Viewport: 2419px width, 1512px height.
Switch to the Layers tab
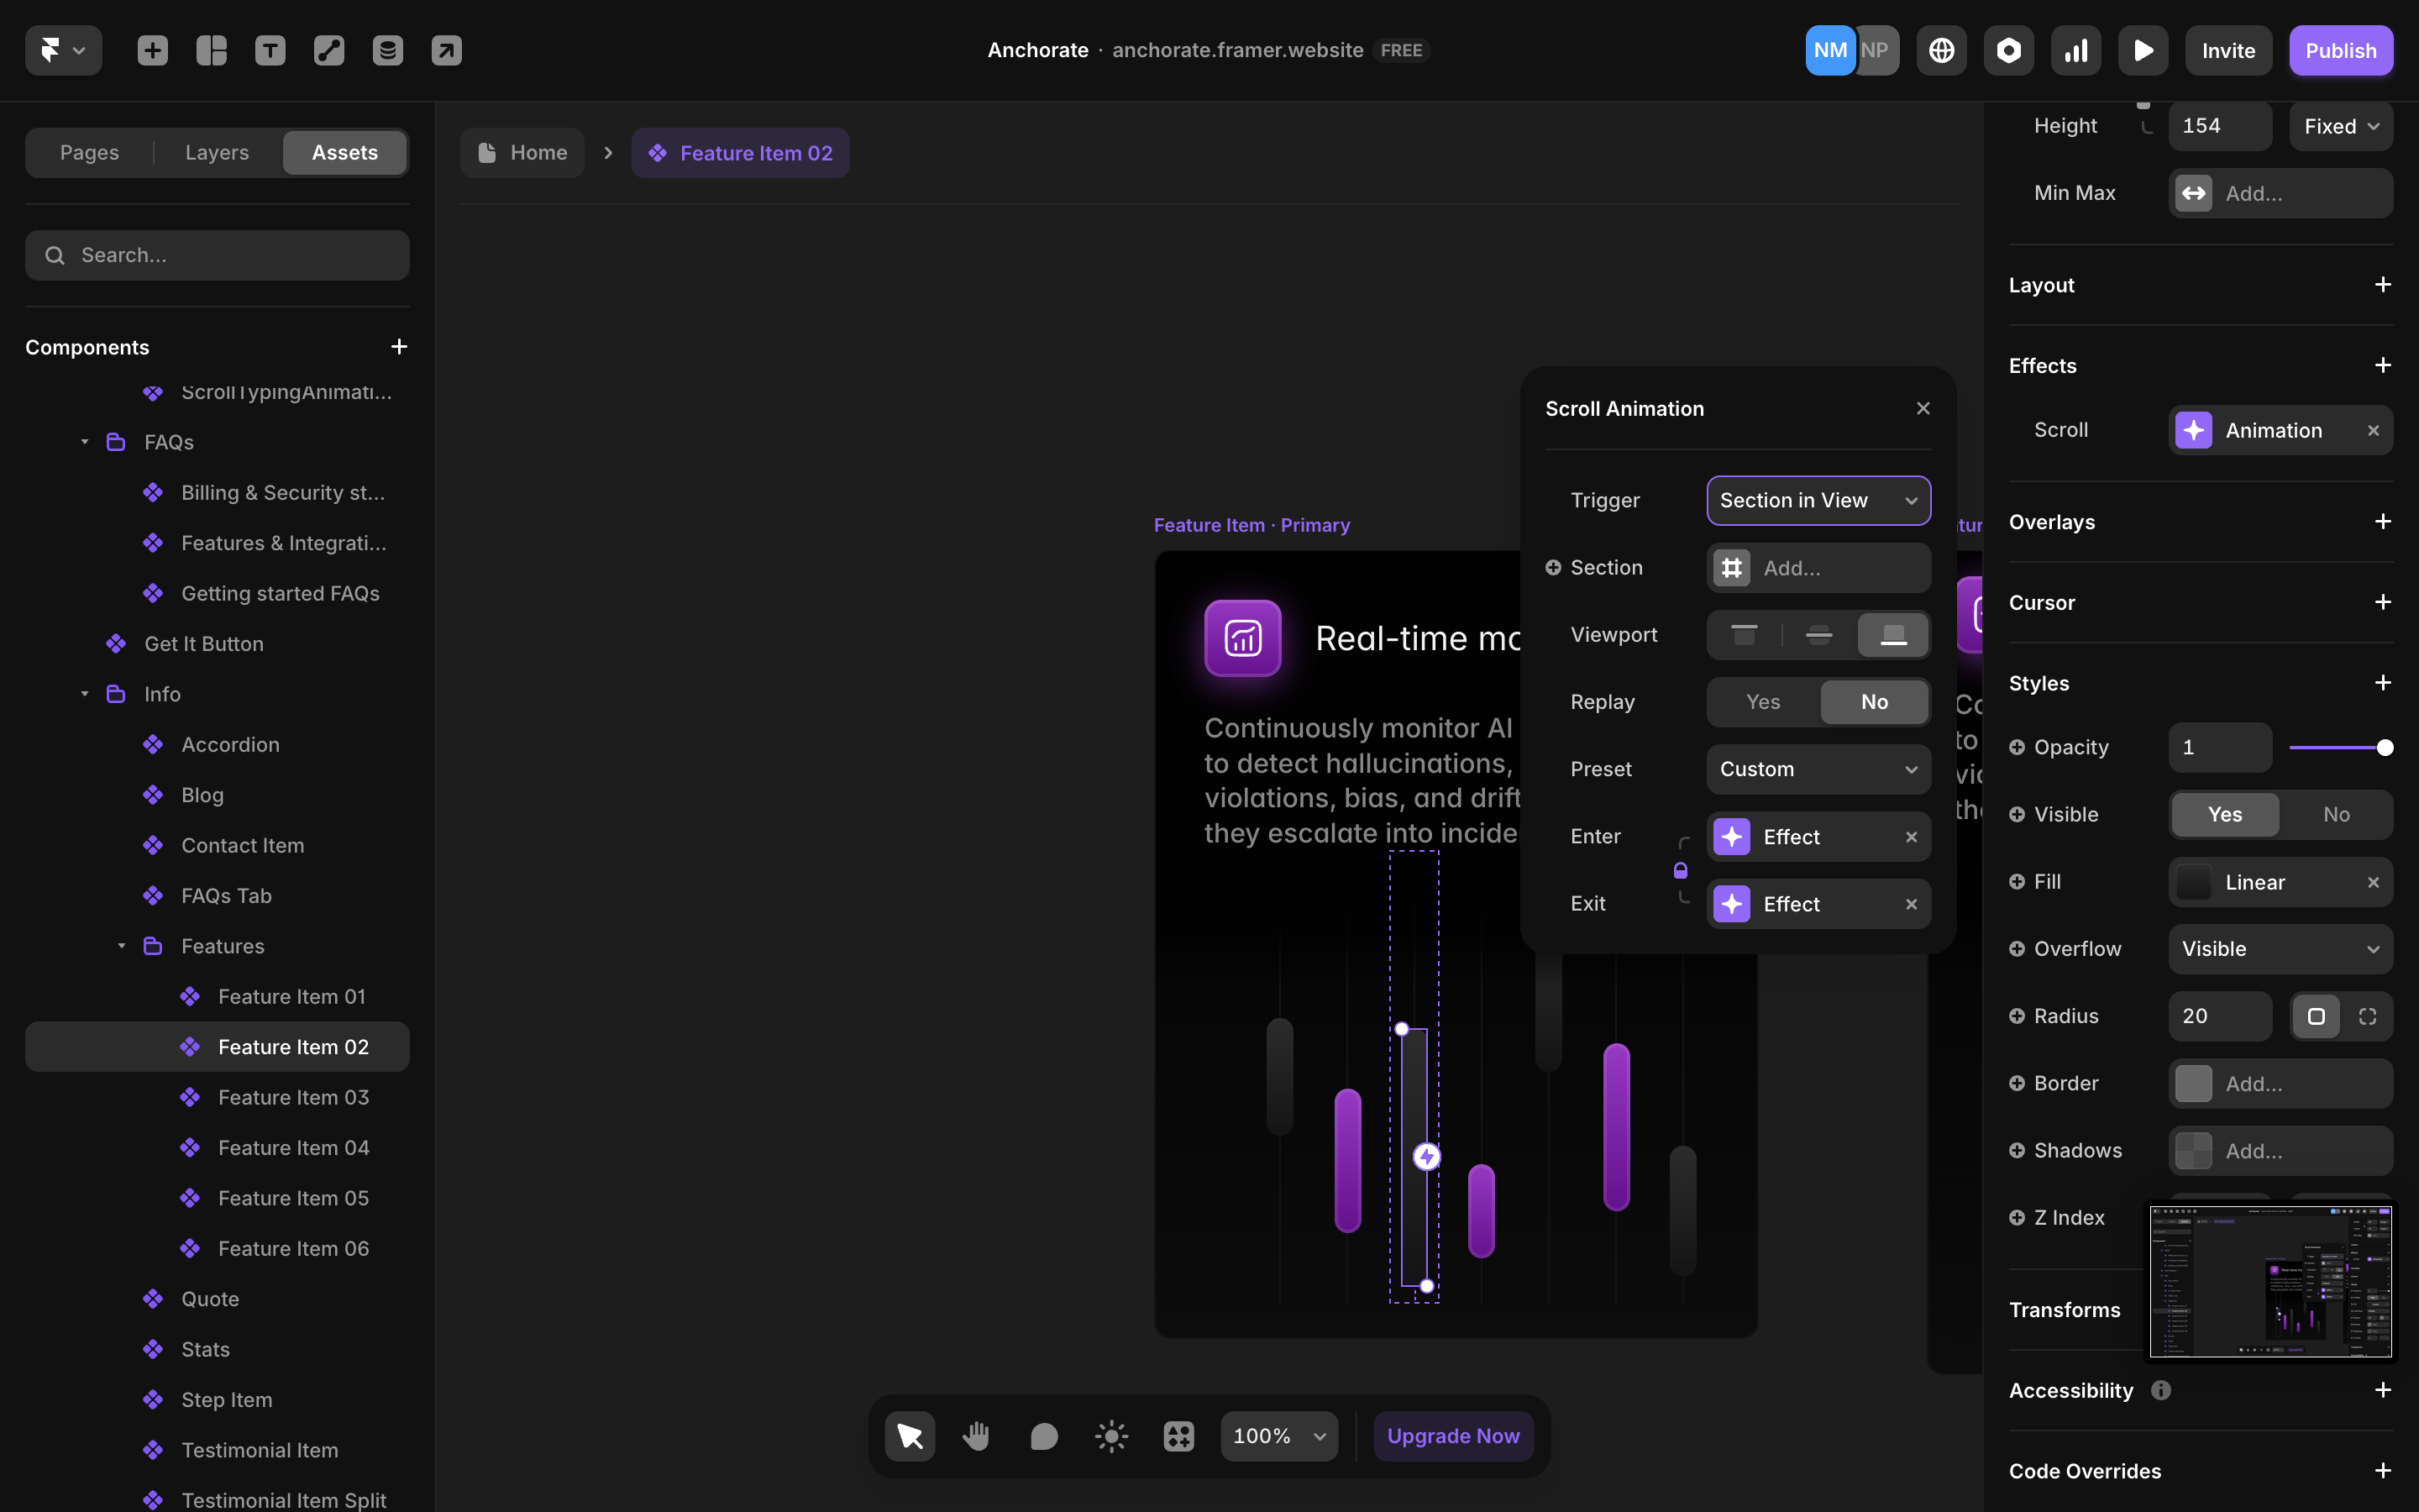(217, 152)
